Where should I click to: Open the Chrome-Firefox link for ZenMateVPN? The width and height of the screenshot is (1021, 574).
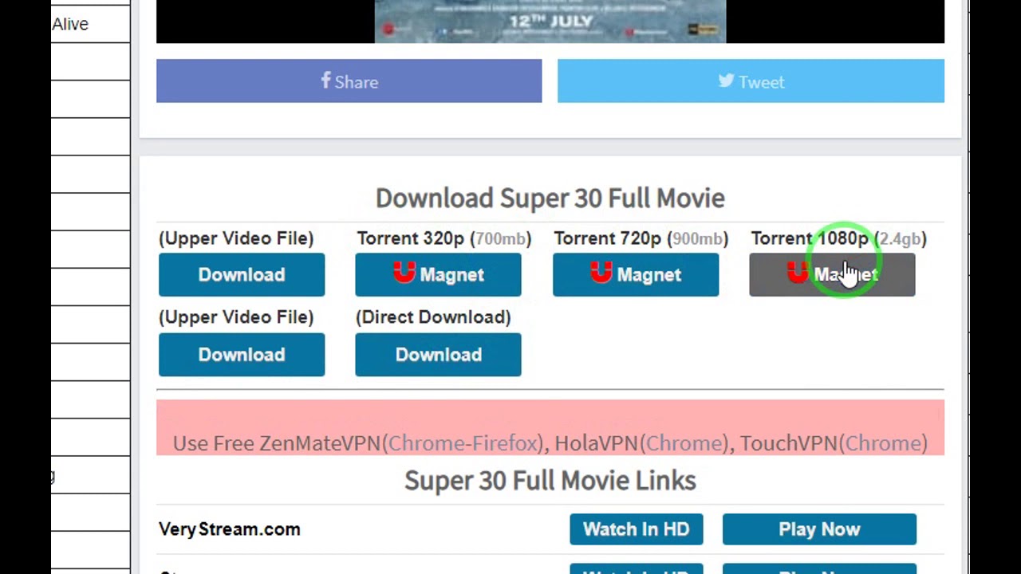pyautogui.click(x=463, y=443)
